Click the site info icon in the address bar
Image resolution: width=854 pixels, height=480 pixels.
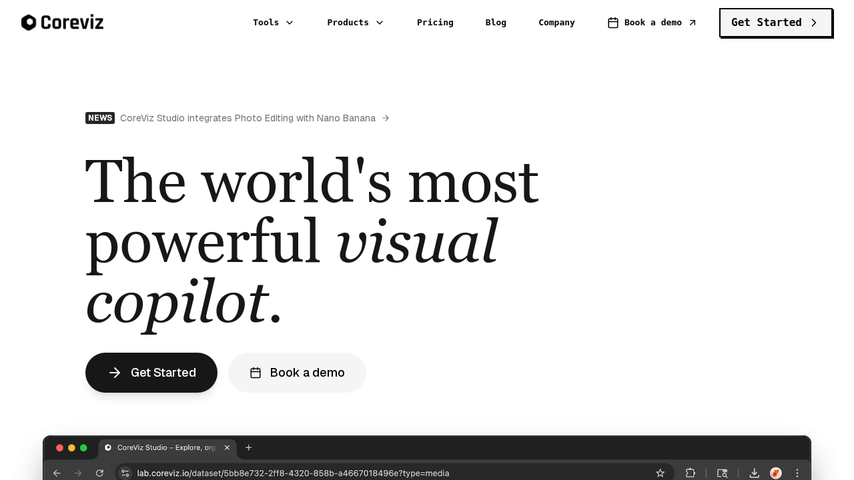[x=125, y=473]
